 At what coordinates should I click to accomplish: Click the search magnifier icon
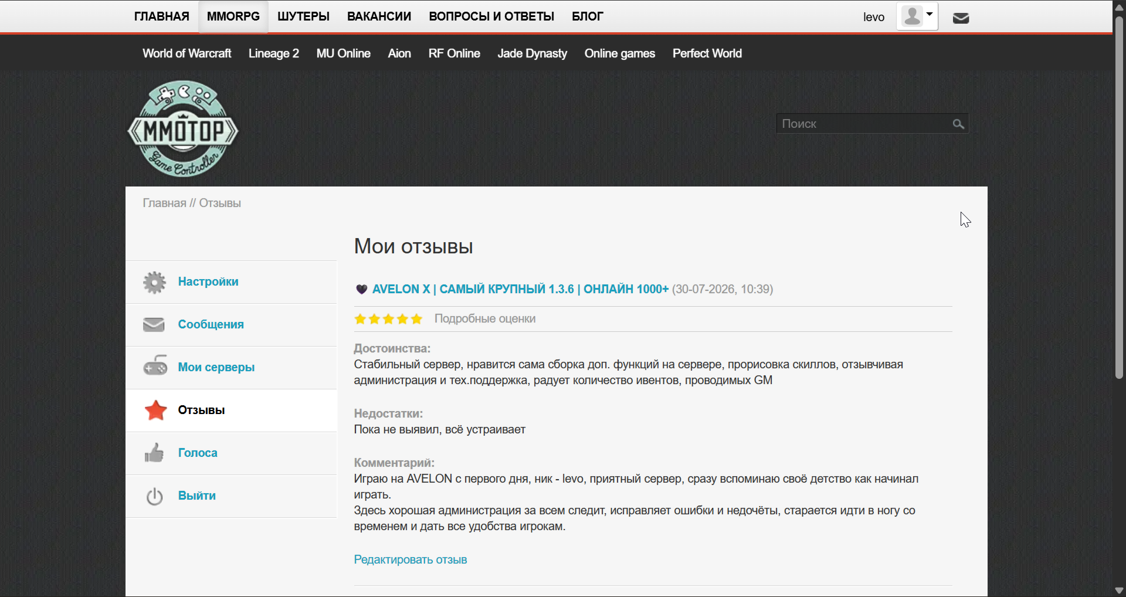click(x=958, y=124)
